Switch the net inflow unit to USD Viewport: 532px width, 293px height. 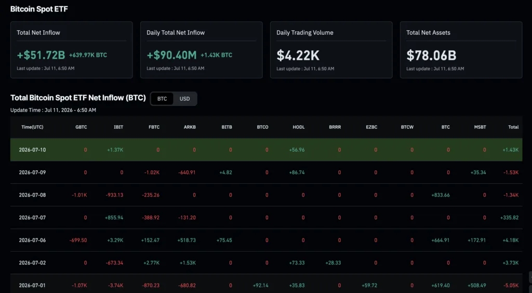(x=184, y=99)
